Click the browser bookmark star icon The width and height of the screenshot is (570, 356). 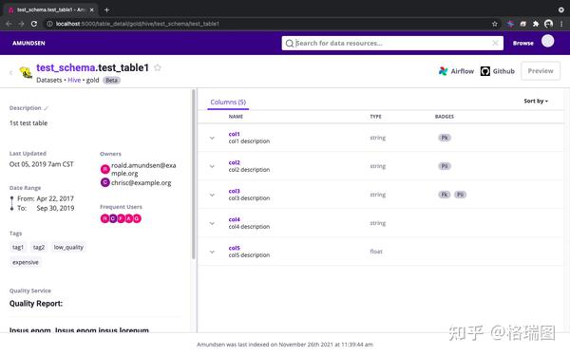tap(494, 24)
